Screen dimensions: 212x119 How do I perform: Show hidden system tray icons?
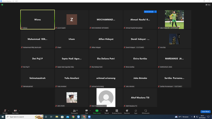pyautogui.click(x=192, y=117)
